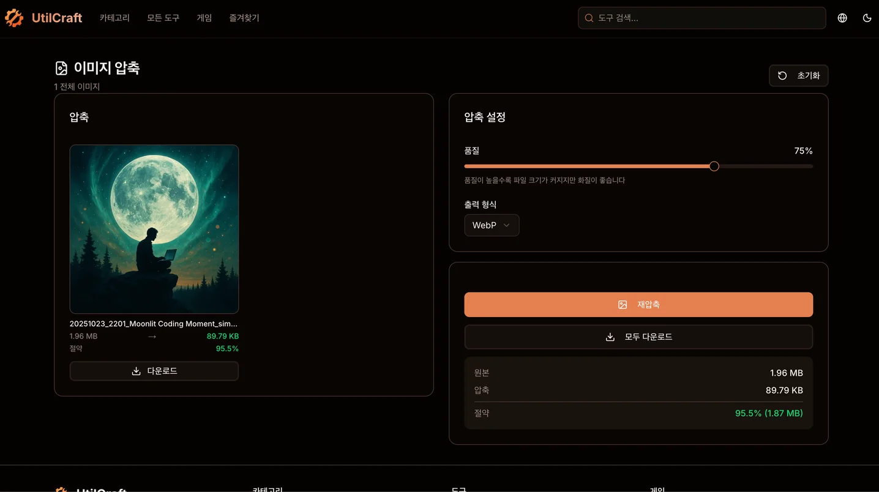Click the download icon under the moon image
Screen dimensions: 879x492
coord(137,371)
